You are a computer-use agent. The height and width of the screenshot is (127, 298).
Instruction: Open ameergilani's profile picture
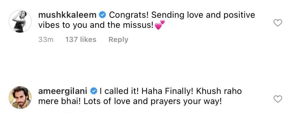click(x=20, y=97)
